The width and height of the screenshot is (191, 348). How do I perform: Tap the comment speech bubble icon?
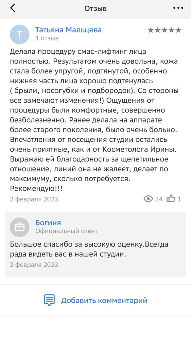[x=49, y=300]
